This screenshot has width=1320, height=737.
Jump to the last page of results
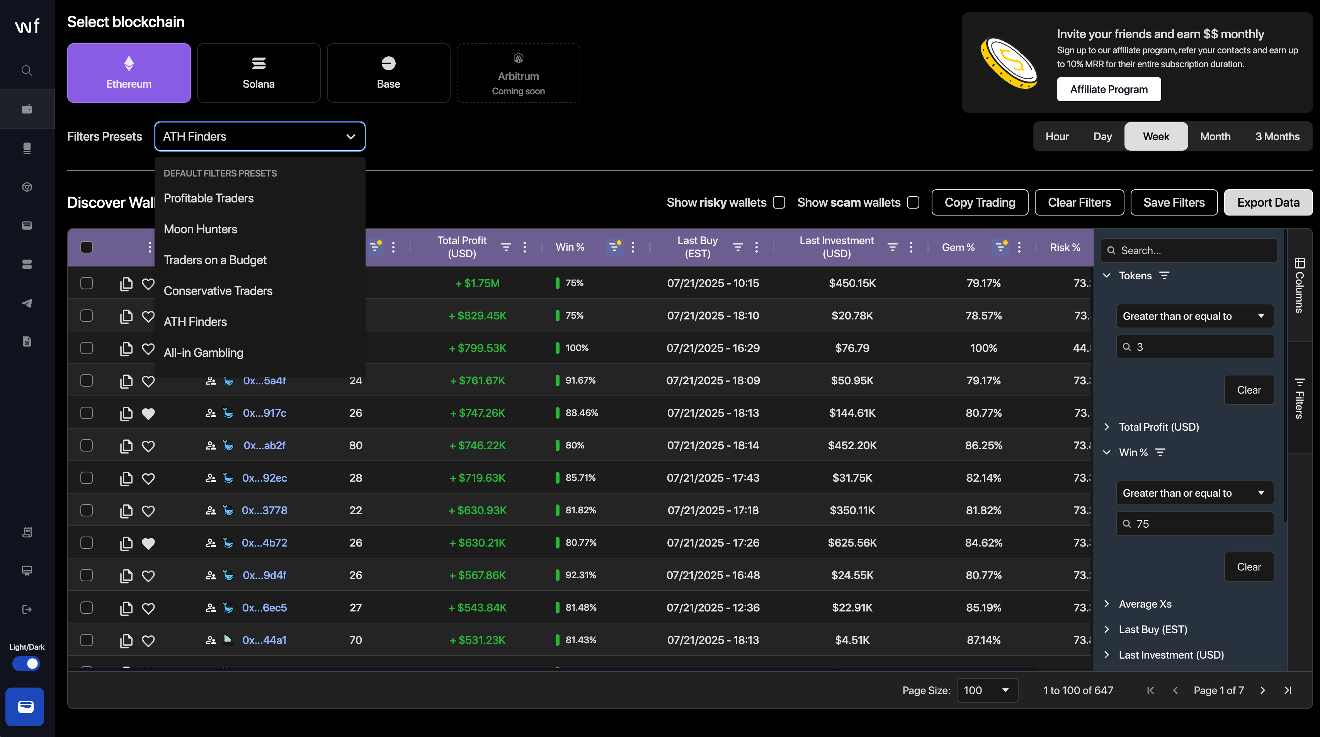pos(1288,690)
